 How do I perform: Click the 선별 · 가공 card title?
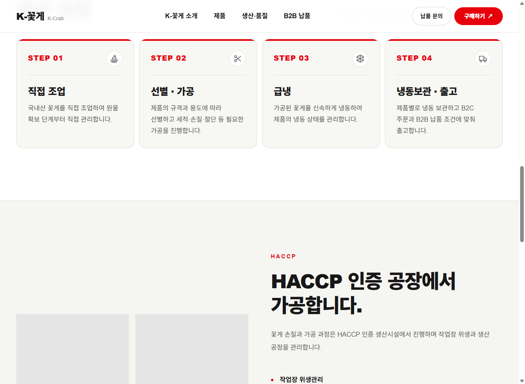click(172, 91)
